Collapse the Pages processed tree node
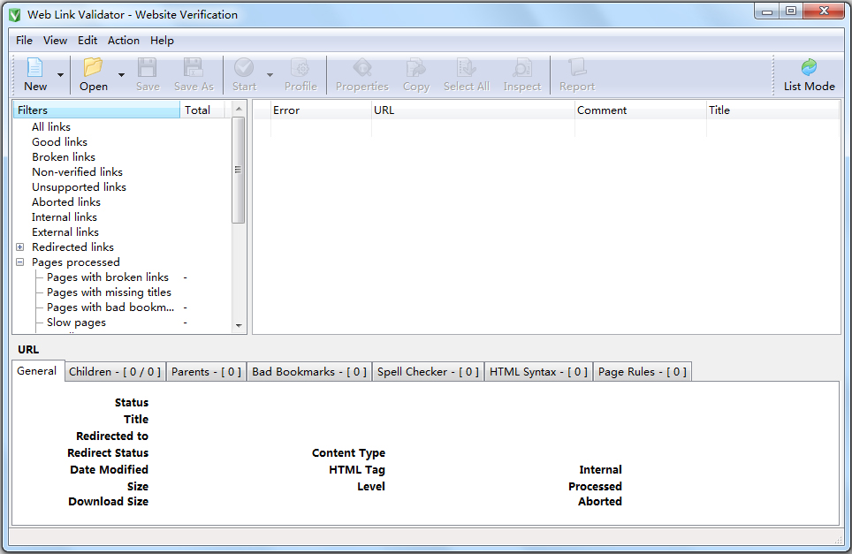The image size is (852, 554). pyautogui.click(x=20, y=262)
